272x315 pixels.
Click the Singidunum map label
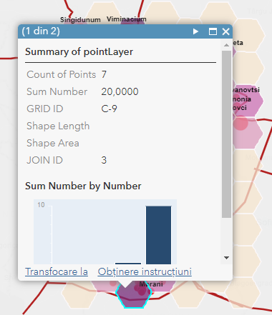(x=80, y=20)
